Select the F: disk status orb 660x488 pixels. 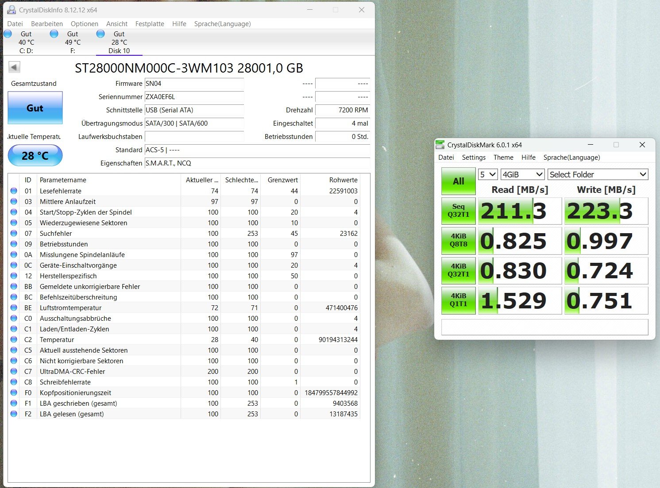(54, 34)
